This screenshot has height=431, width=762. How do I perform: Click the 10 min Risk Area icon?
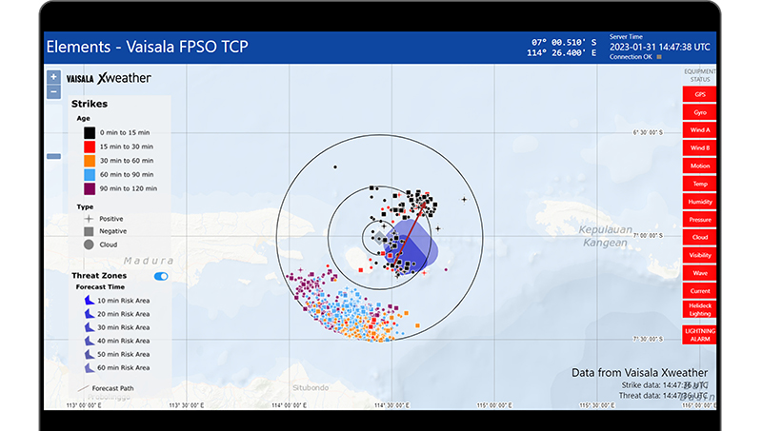(87, 300)
